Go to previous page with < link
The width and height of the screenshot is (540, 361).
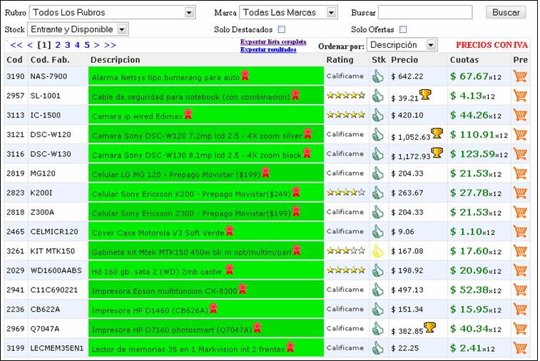pyautogui.click(x=30, y=45)
